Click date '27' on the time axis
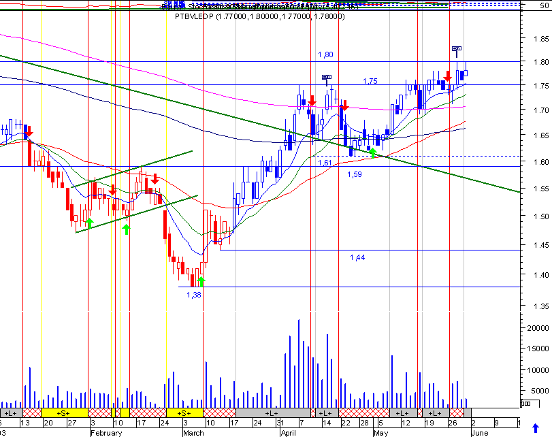This screenshot has width=552, height=437. tap(72, 423)
